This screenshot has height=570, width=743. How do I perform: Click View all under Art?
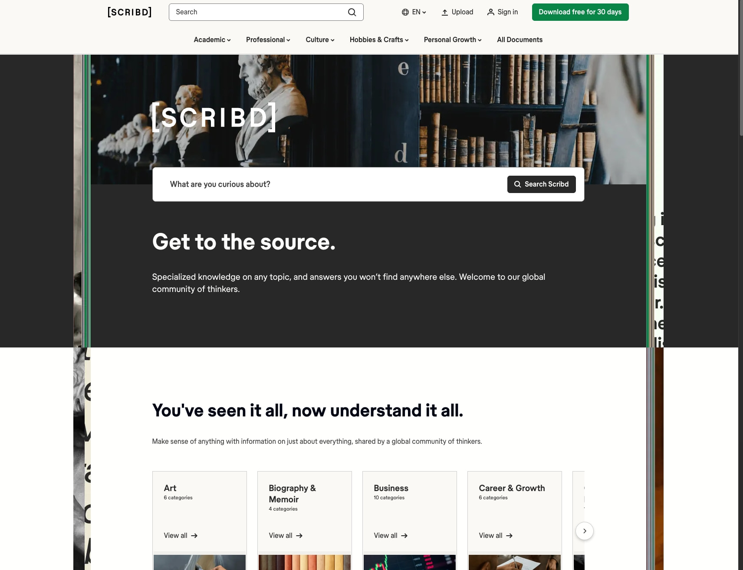click(181, 536)
